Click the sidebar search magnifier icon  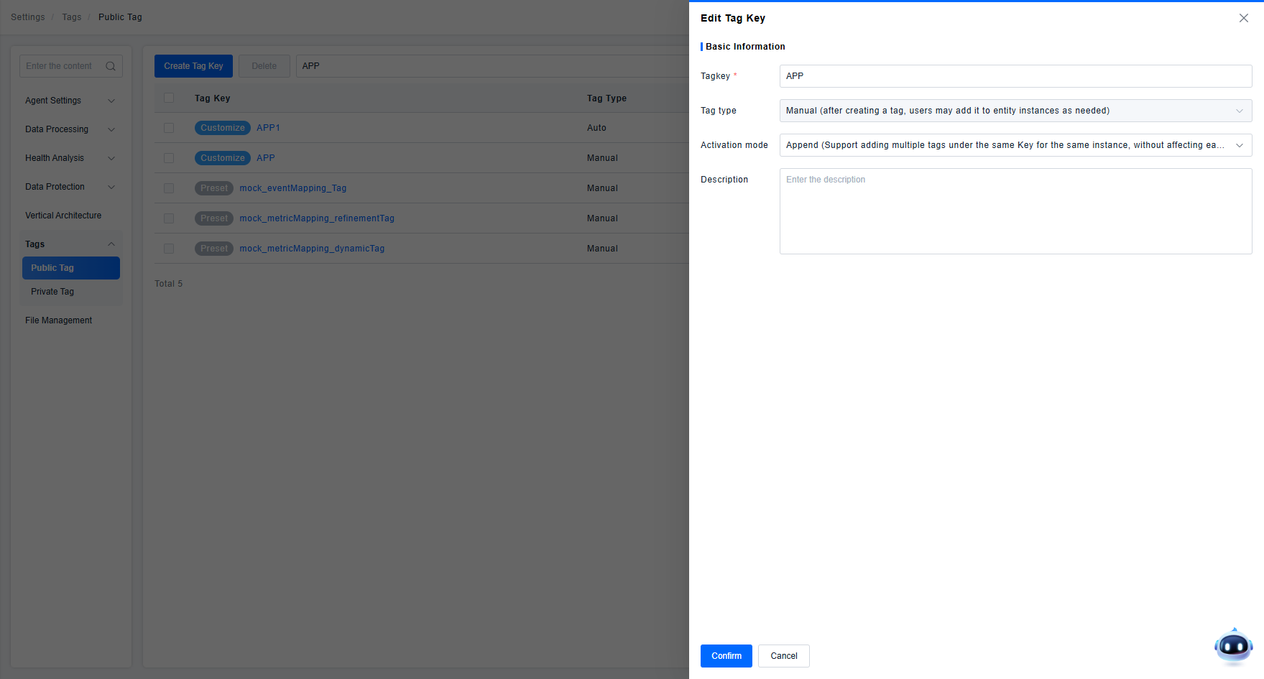pyautogui.click(x=111, y=66)
